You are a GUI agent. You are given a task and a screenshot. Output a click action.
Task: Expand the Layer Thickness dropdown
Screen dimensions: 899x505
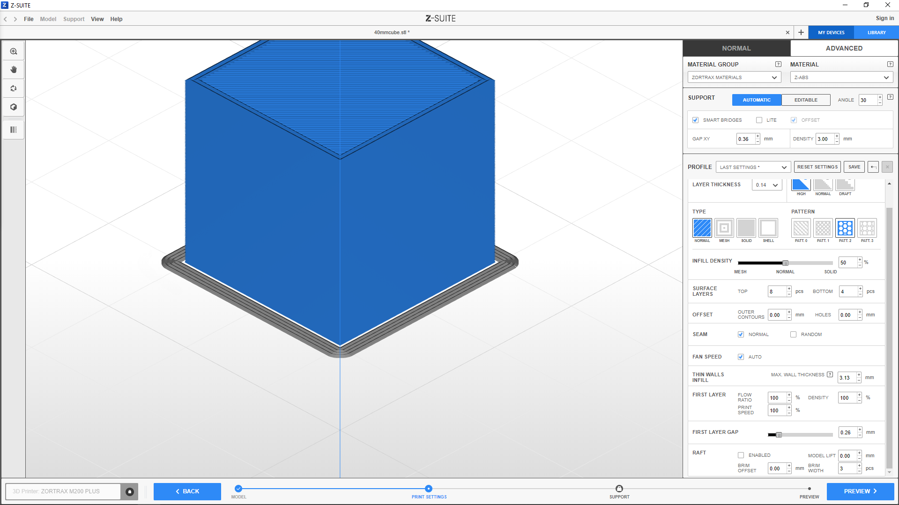767,185
